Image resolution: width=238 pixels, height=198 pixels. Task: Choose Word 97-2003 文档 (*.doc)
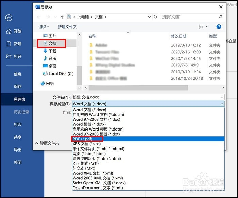[x=148, y=119]
